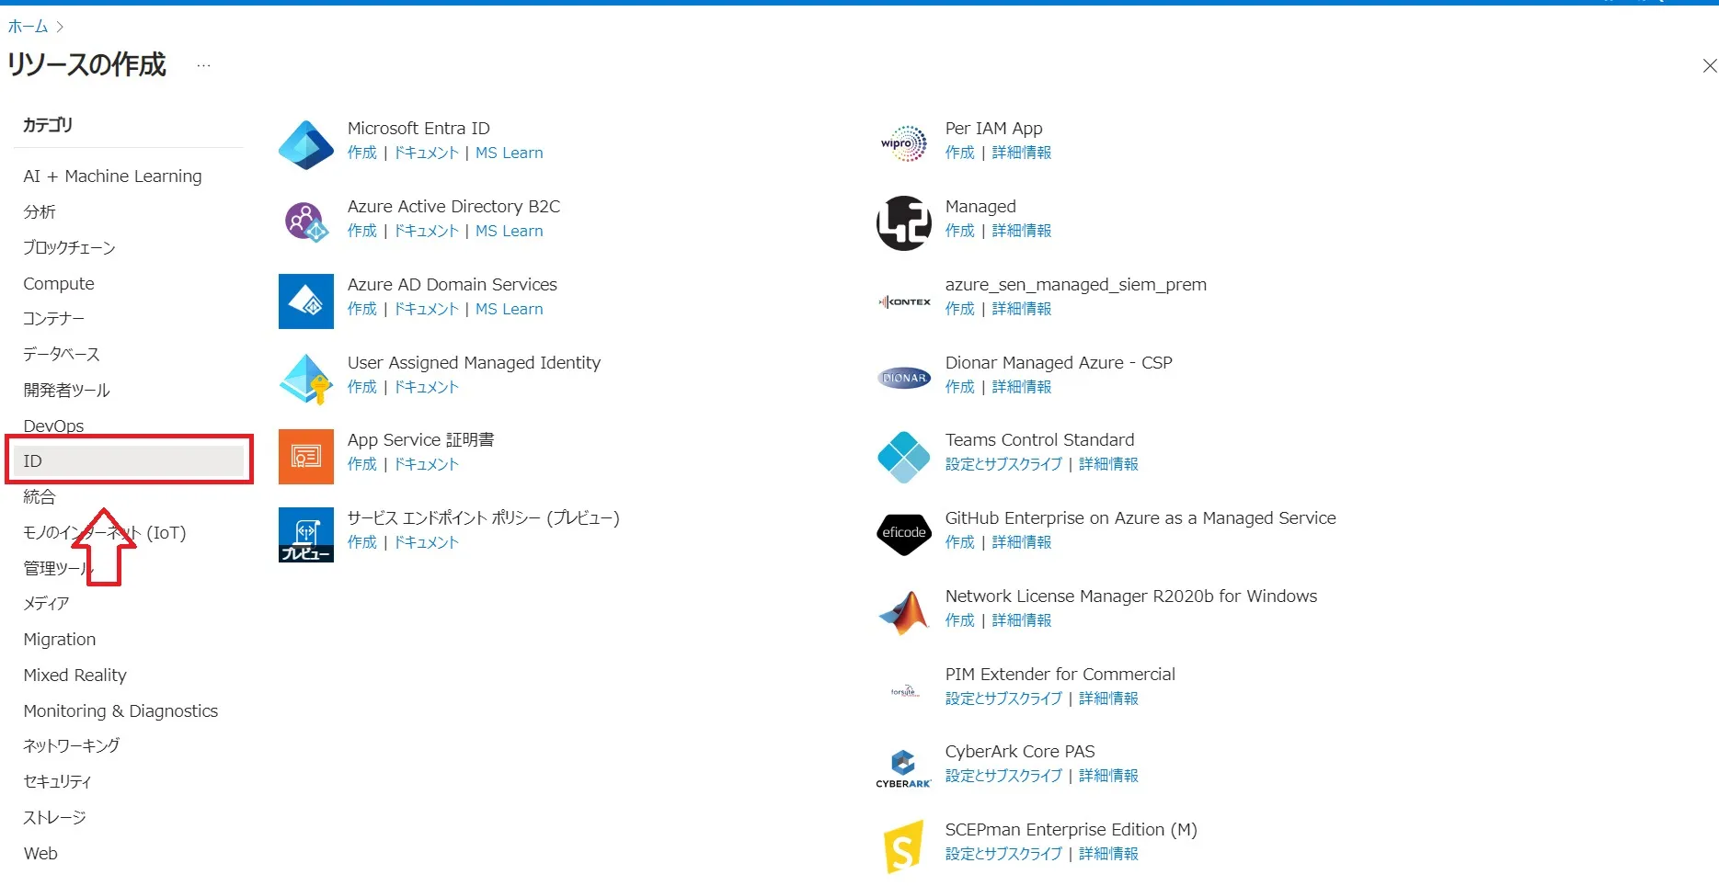Click 作成 under Microsoft Entra ID

(362, 153)
